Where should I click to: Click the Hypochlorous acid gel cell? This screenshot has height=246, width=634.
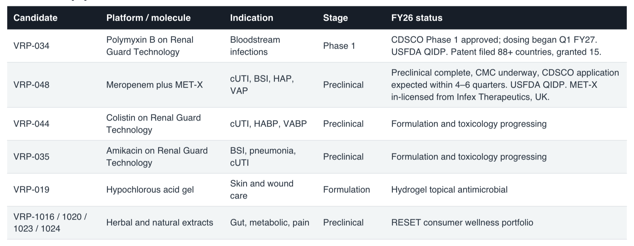150,190
